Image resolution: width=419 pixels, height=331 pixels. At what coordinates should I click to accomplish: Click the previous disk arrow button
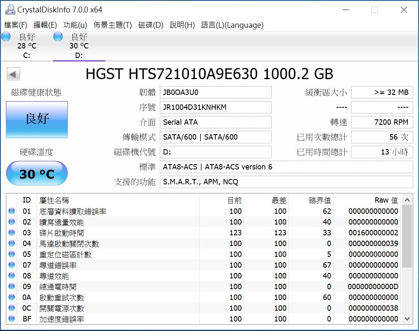[x=13, y=74]
